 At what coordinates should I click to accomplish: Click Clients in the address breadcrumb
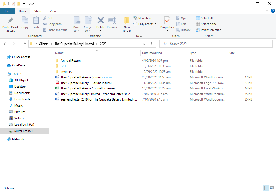pos(44,44)
